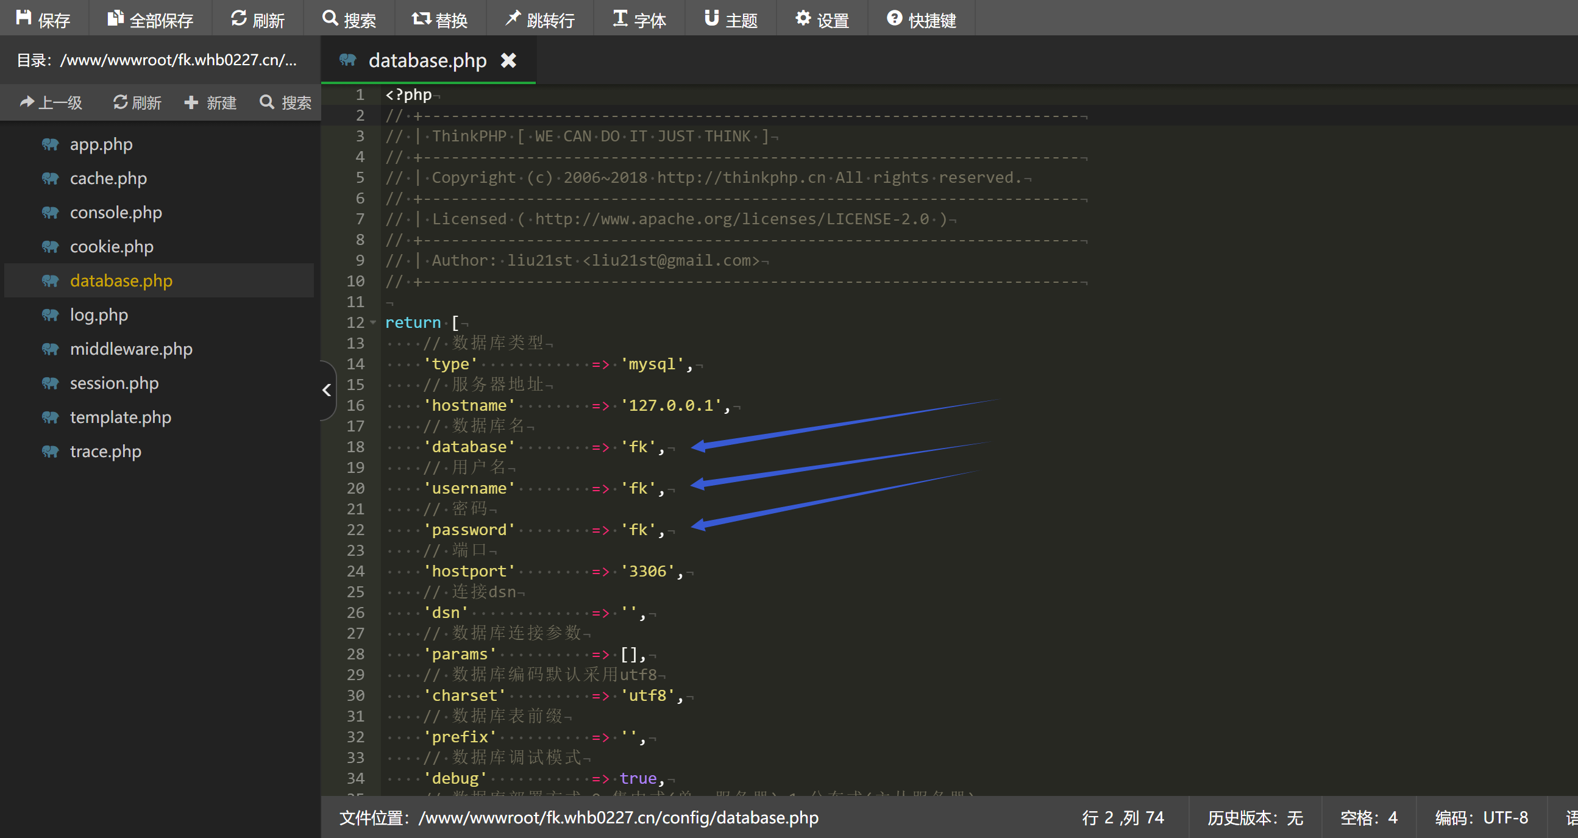The height and width of the screenshot is (838, 1578).
Task: Click the encoding UTF-8 status item
Action: 1480,817
